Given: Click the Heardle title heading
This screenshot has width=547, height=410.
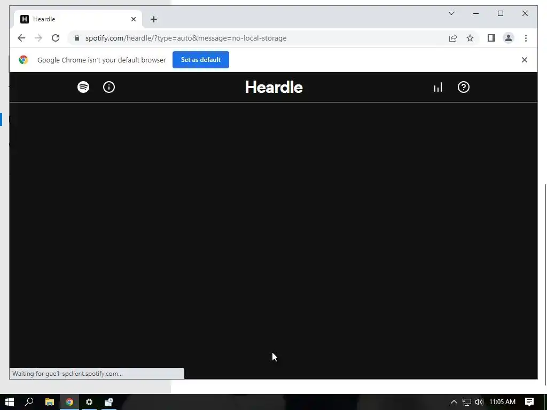Looking at the screenshot, I should [274, 87].
